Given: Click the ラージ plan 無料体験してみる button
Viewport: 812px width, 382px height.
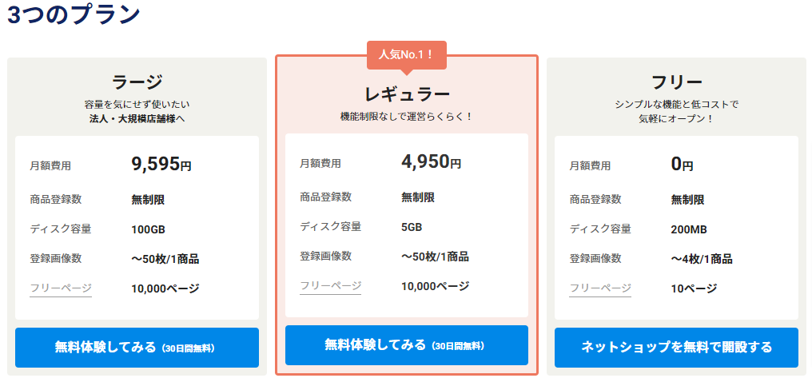Looking at the screenshot, I should coord(137,348).
